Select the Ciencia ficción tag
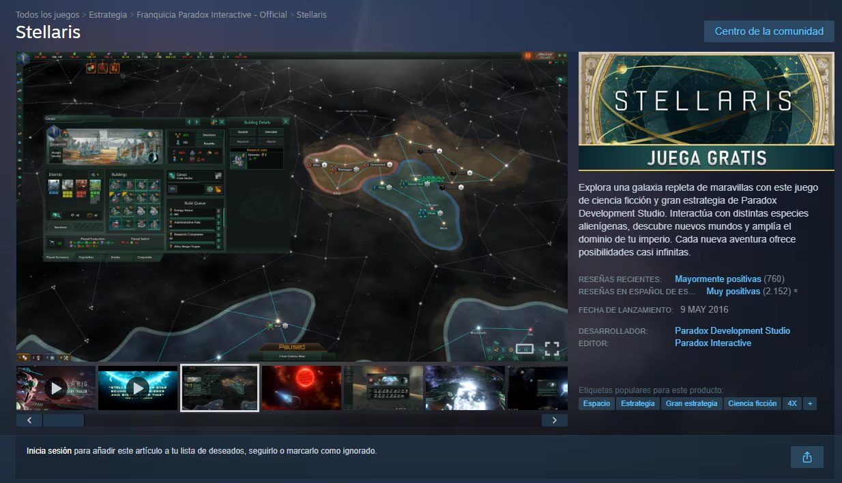Image resolution: width=842 pixels, height=483 pixels. click(752, 403)
